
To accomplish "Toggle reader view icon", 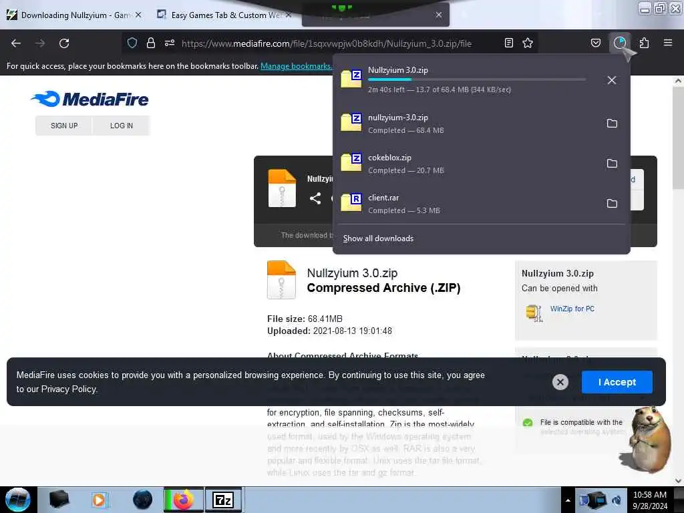I will pyautogui.click(x=508, y=43).
